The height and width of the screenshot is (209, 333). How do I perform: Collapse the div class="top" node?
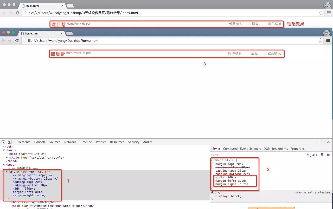click(x=7, y=172)
